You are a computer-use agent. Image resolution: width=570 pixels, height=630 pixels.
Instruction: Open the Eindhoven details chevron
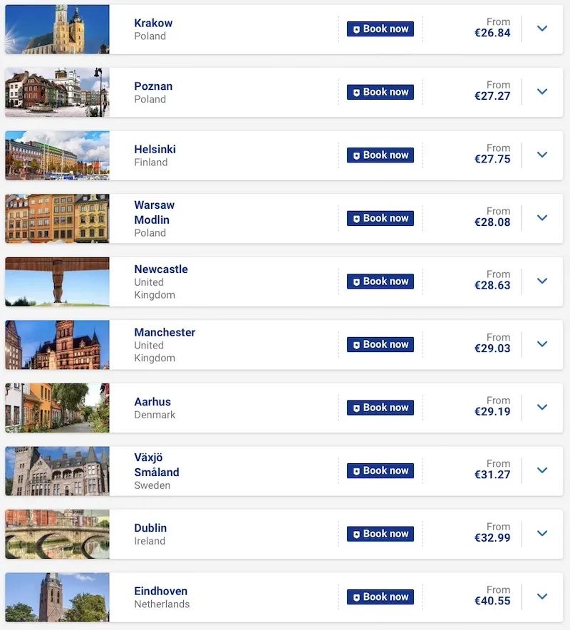(x=541, y=597)
